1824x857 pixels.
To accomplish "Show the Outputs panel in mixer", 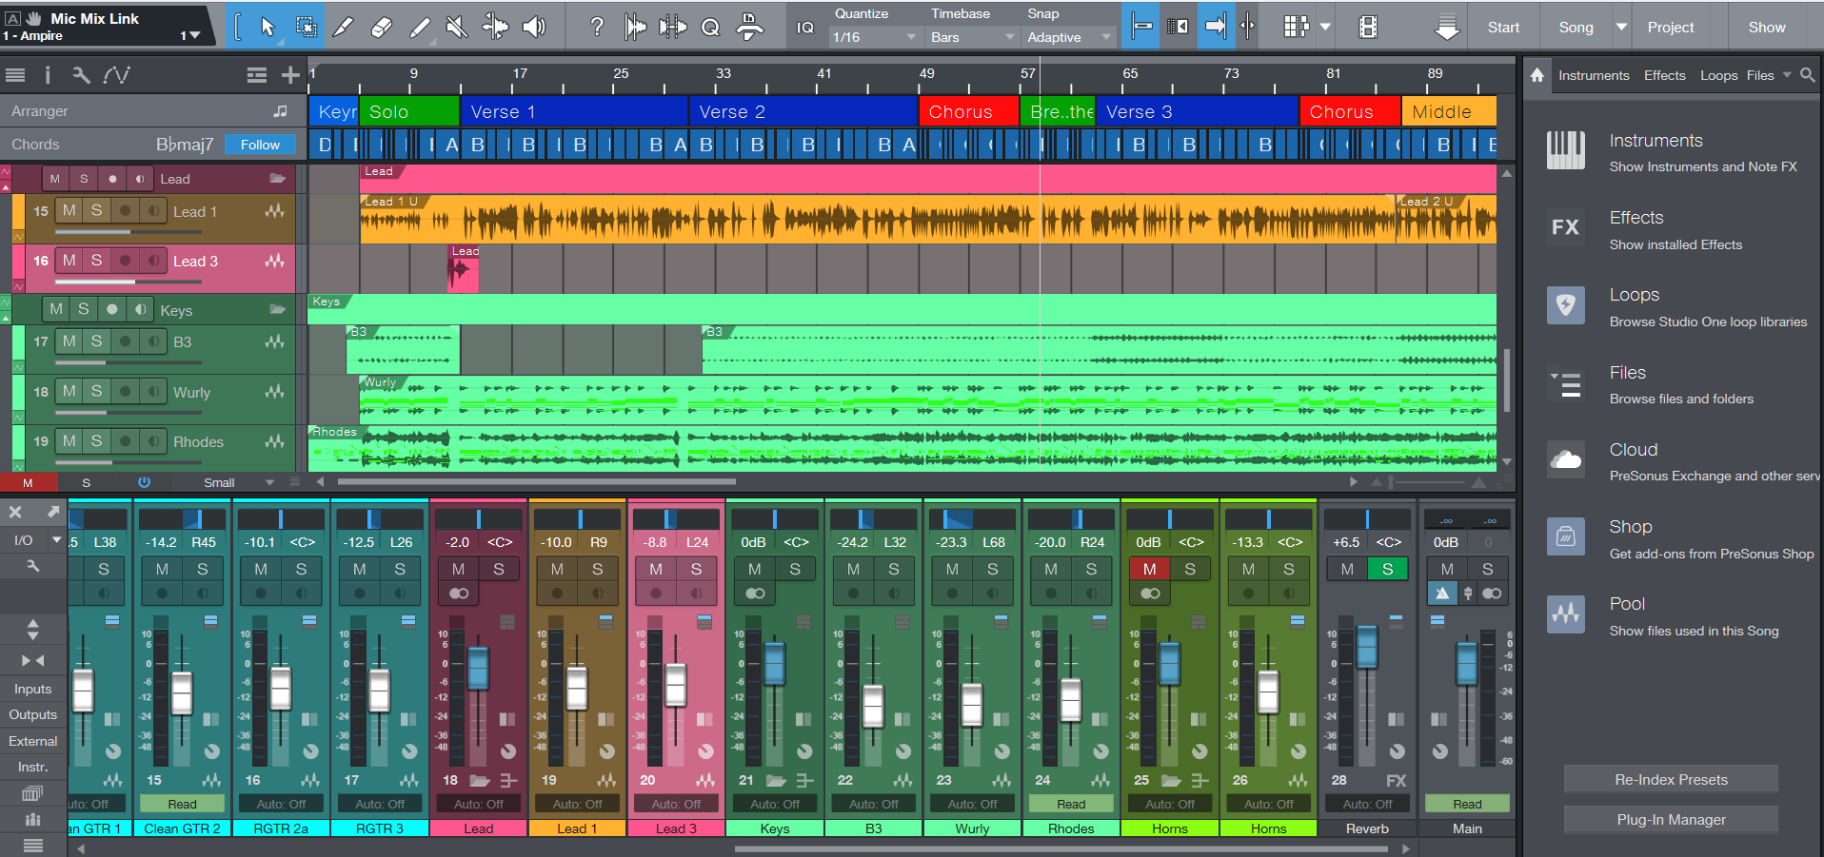I will 32,714.
